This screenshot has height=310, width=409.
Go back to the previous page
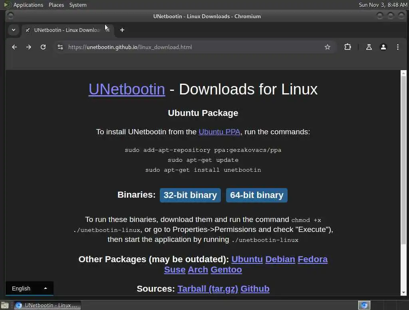tap(14, 47)
